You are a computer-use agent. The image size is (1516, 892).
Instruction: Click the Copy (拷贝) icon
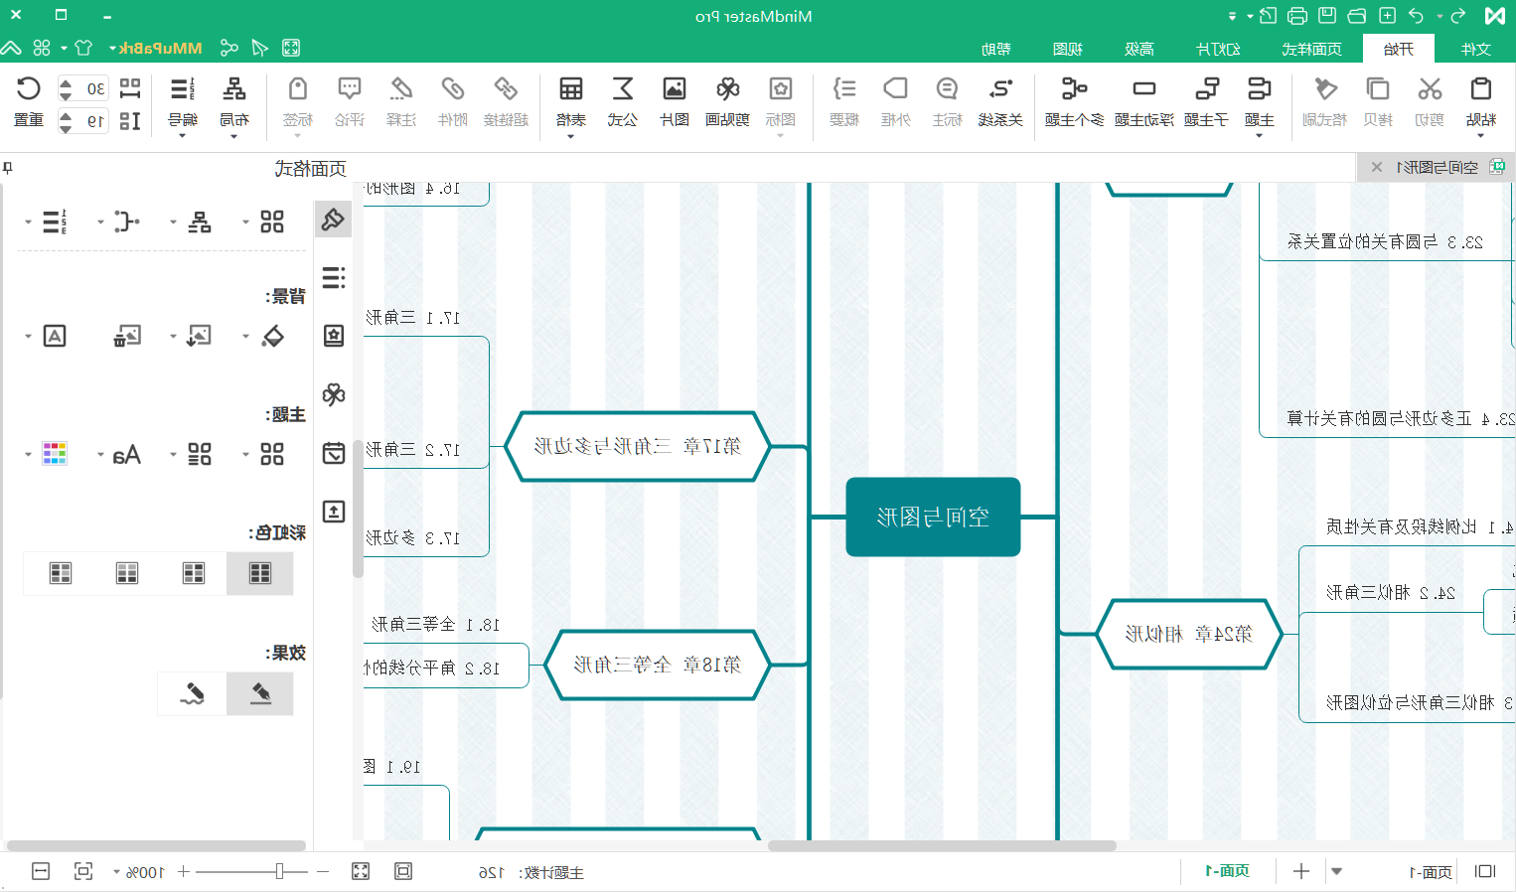click(x=1378, y=89)
